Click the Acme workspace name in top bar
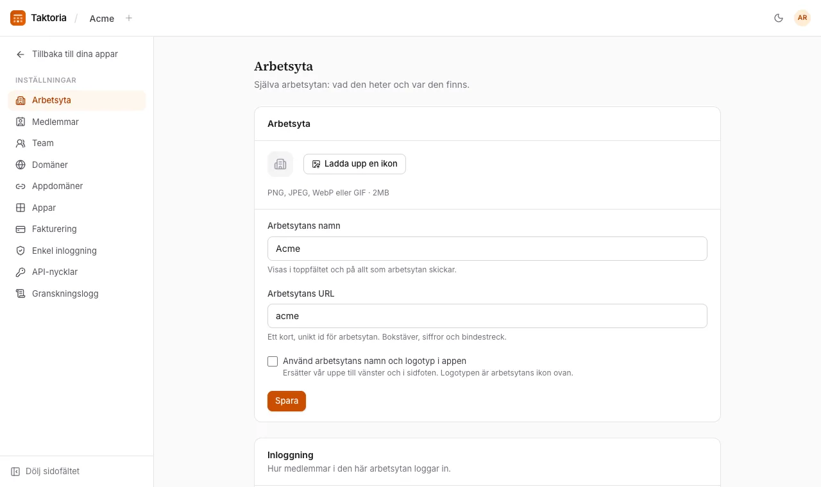 [x=102, y=19]
